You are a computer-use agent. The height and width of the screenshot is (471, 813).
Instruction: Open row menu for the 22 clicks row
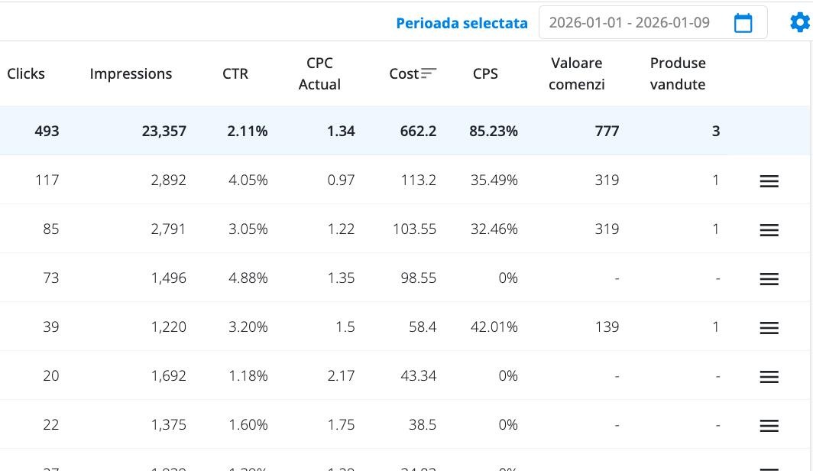[769, 426]
